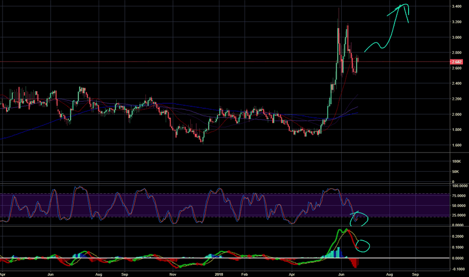Click the Sep label preceding Nov
Screen dimensions: 469x277
(125, 274)
